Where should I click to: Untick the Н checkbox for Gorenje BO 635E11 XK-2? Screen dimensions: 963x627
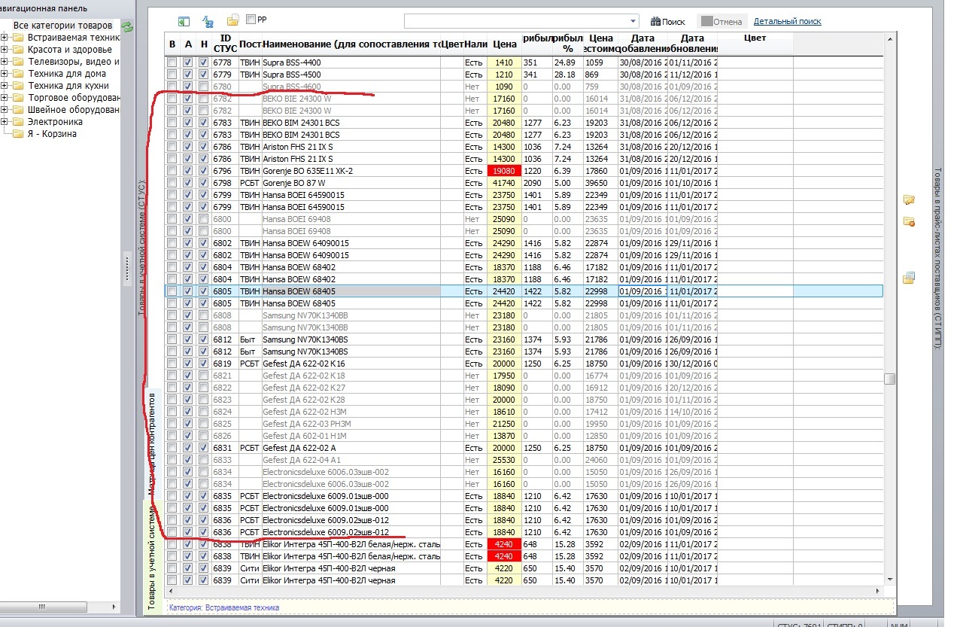coord(203,171)
